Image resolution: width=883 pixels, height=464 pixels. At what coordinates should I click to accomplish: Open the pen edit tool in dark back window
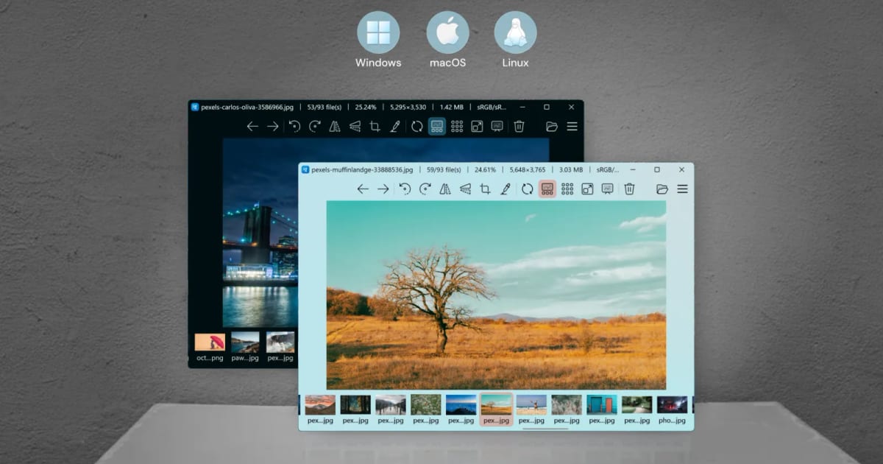395,127
